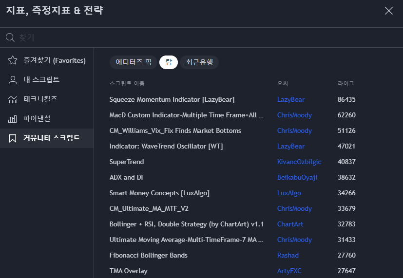This screenshot has width=403, height=278.
Task: Switch to 최근유행 tab
Action: pyautogui.click(x=199, y=62)
